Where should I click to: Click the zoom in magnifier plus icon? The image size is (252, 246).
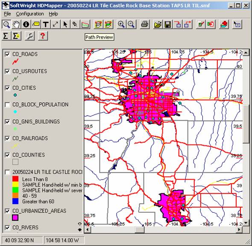pos(121,24)
